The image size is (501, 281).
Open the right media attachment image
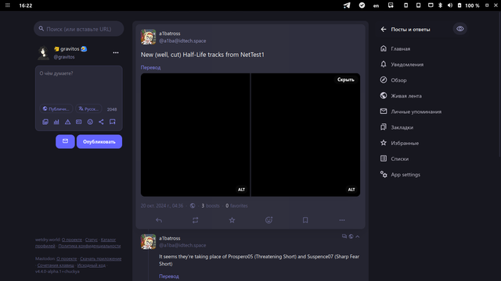[305, 135]
